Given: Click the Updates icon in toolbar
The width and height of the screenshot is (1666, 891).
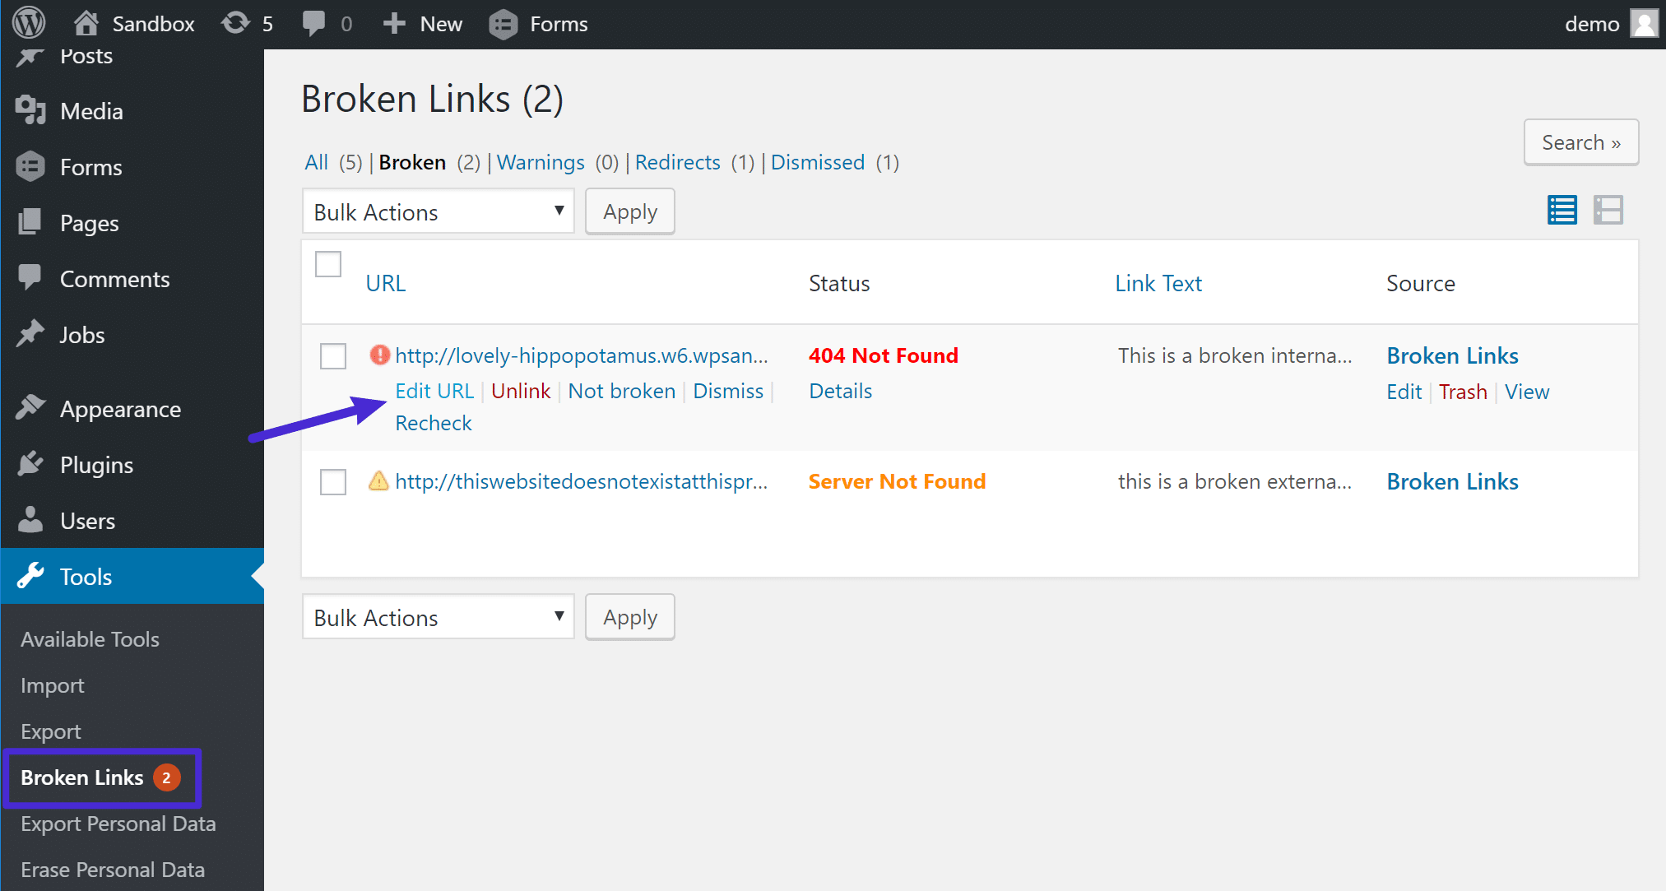Looking at the screenshot, I should click(x=233, y=22).
